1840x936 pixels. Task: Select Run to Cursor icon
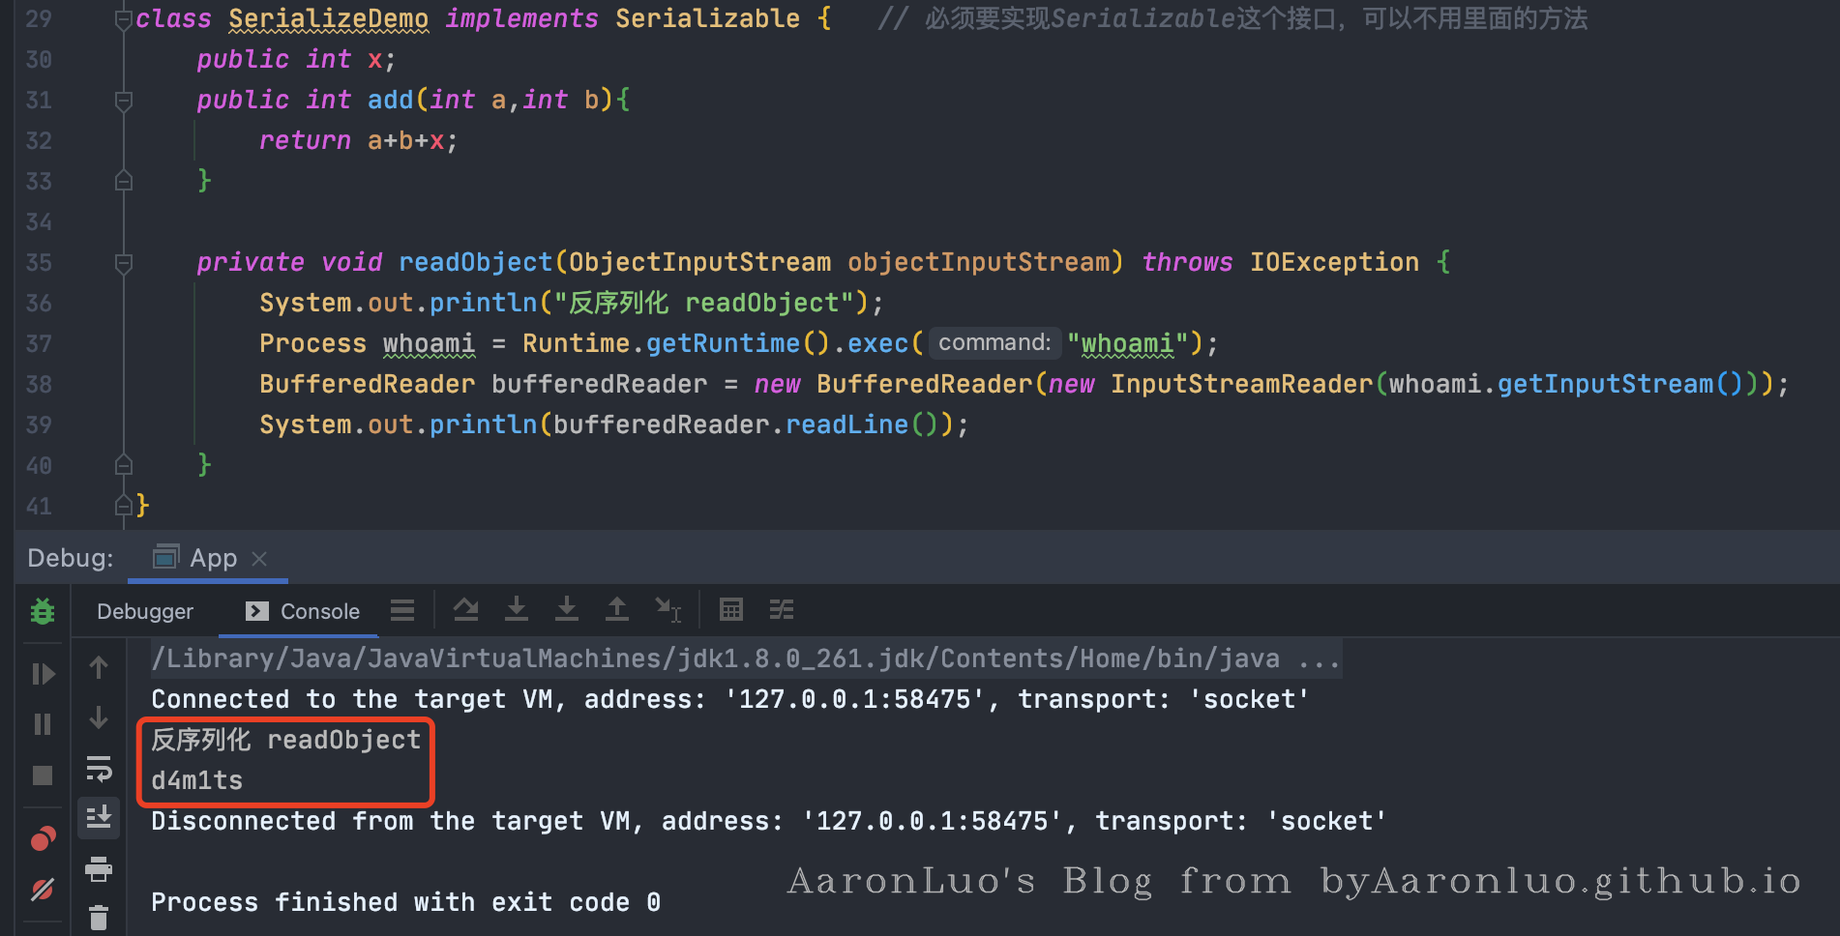(x=668, y=610)
